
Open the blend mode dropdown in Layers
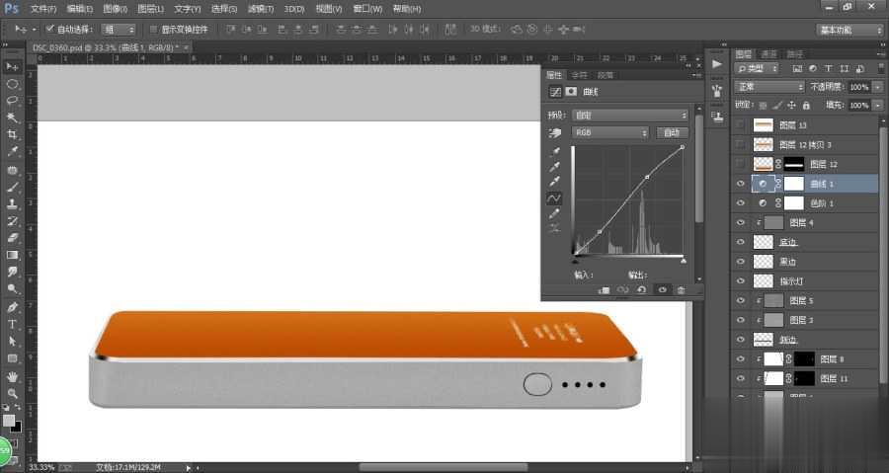pos(769,87)
